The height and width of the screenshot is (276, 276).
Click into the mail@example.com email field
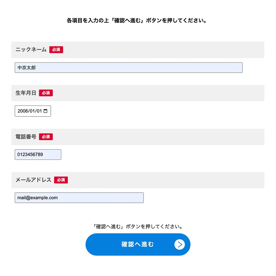79,198
